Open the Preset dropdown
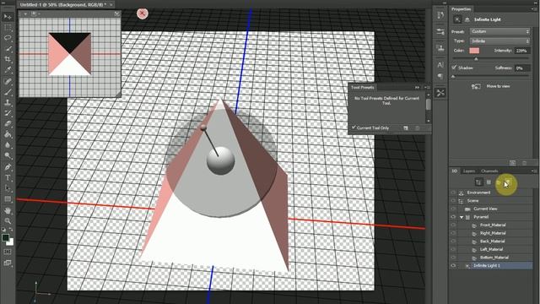 (x=499, y=31)
